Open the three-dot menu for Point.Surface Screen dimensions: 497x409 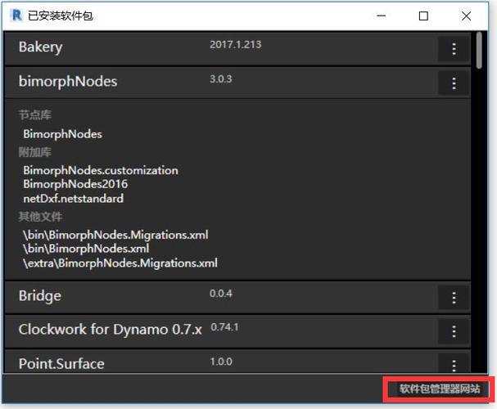pyautogui.click(x=454, y=364)
